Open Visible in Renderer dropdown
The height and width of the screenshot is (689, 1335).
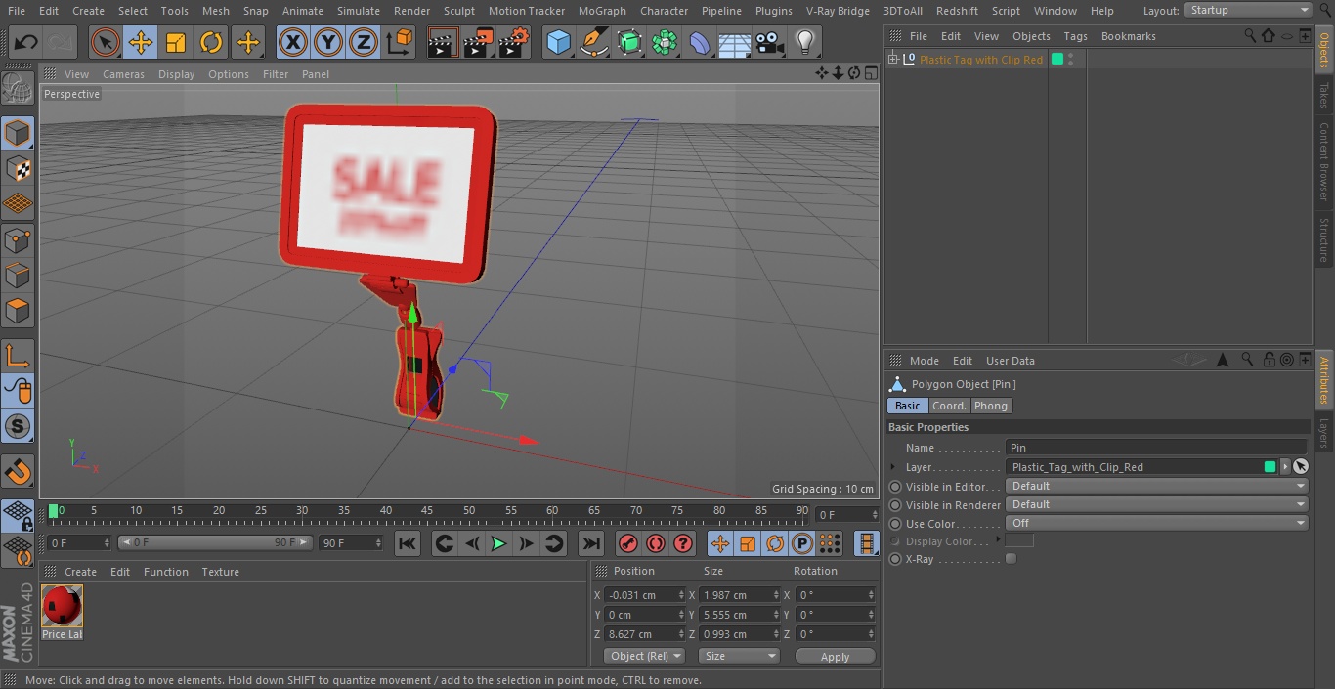tap(1157, 504)
